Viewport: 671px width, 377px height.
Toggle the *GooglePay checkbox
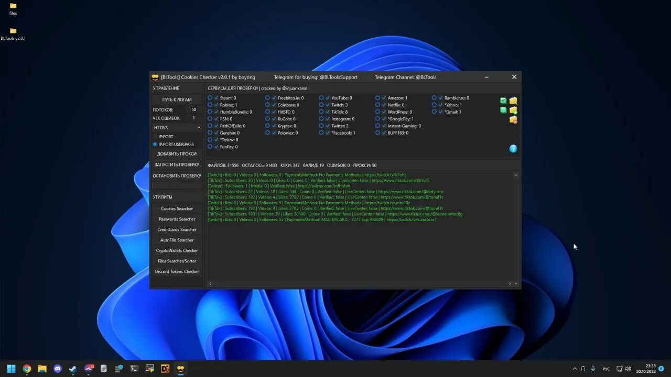pyautogui.click(x=384, y=119)
